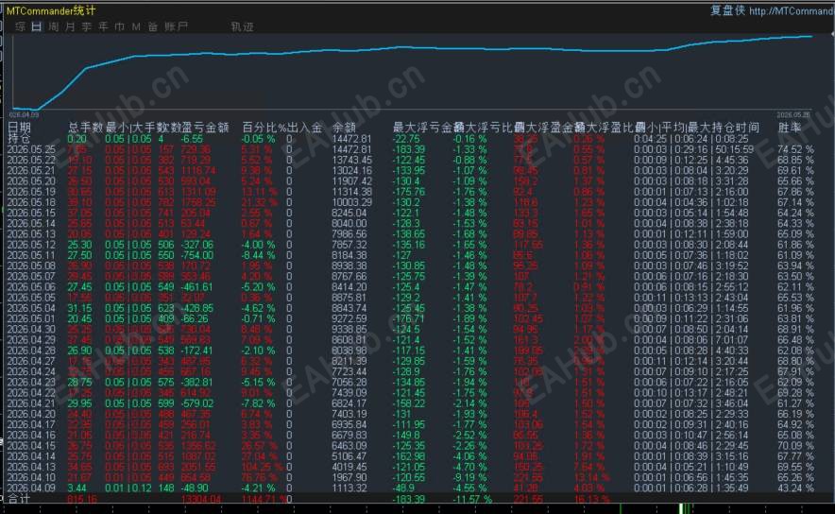
Task: Click balance value 9272.59
Action: pos(349,318)
